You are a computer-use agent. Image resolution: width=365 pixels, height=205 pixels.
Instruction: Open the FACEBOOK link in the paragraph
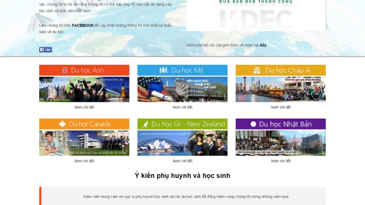tap(83, 26)
